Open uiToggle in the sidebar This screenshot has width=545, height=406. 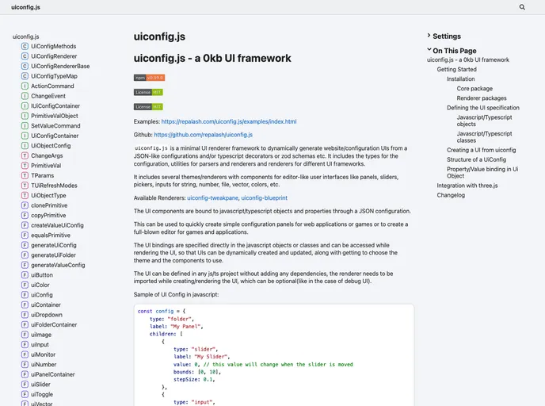(x=42, y=395)
